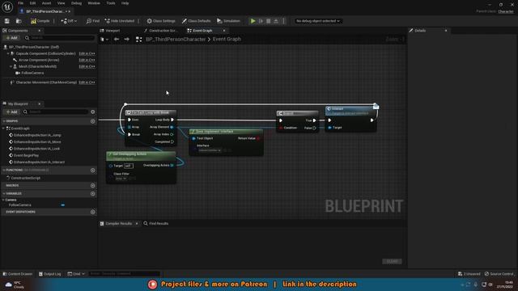Open the Asset menu
This screenshot has width=518, height=291.
point(47,3)
